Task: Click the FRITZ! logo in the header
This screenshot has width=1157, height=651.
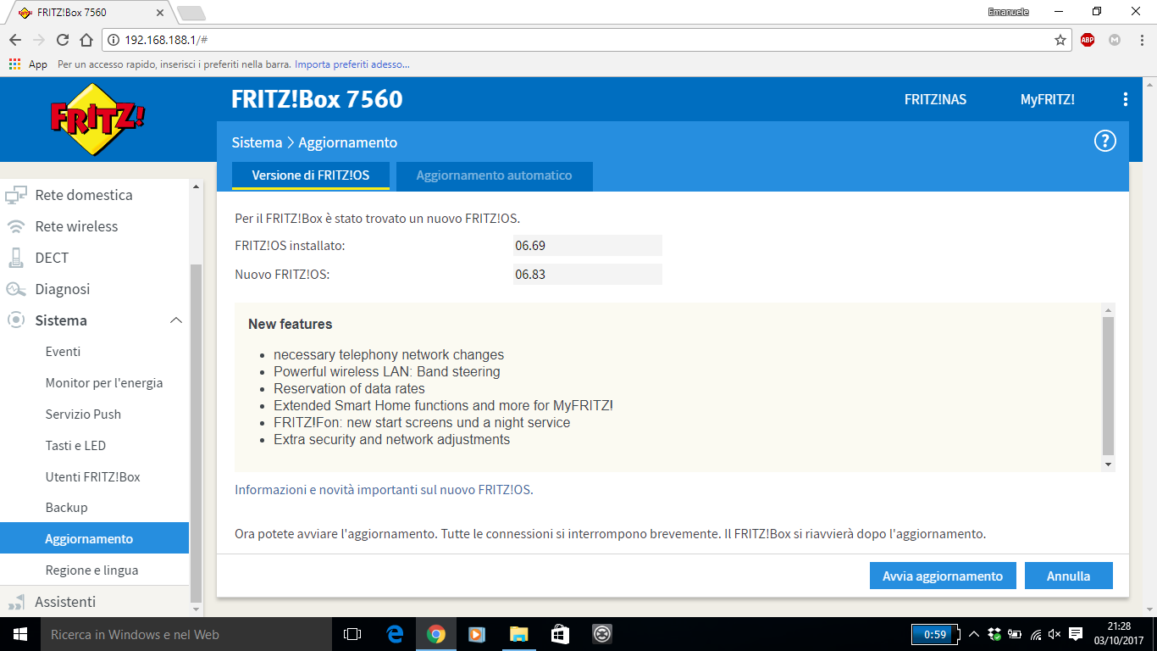Action: pos(97,119)
